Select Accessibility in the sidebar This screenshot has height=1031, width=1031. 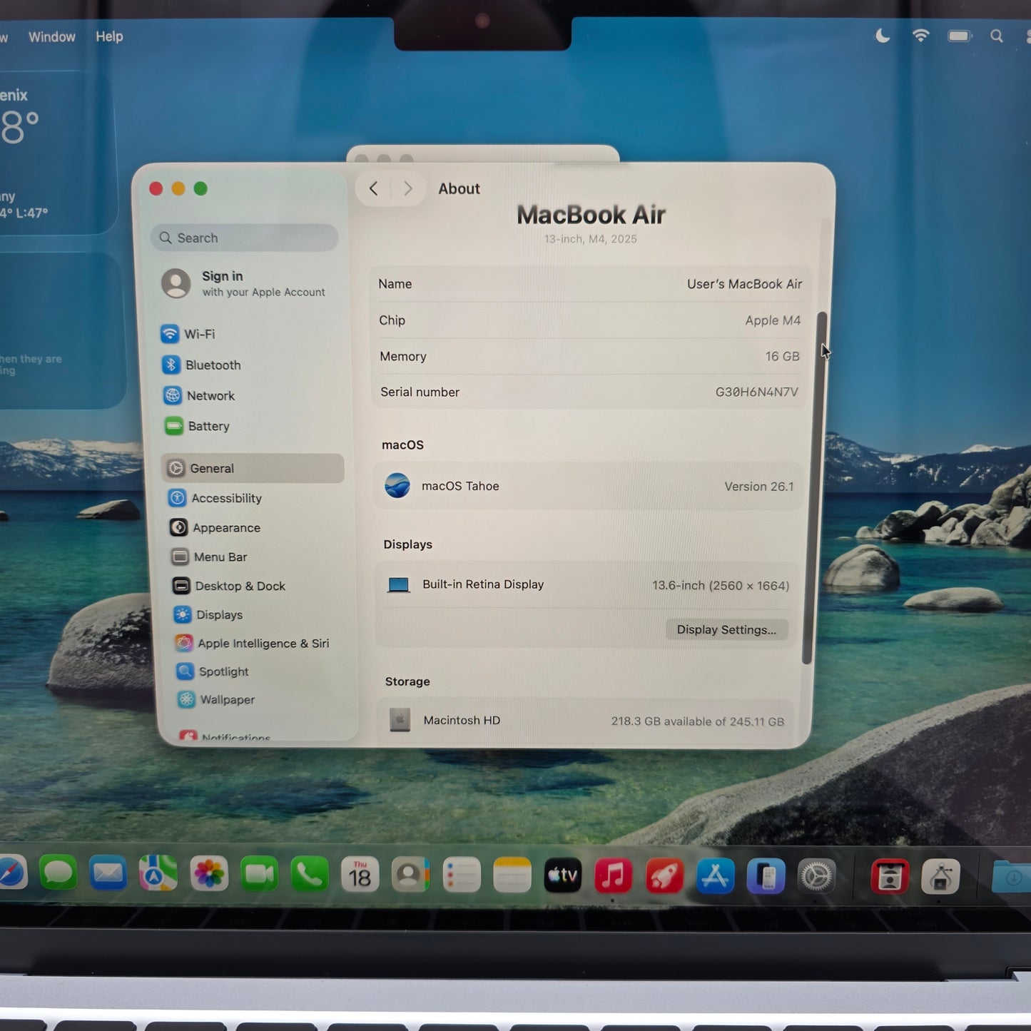click(x=226, y=498)
